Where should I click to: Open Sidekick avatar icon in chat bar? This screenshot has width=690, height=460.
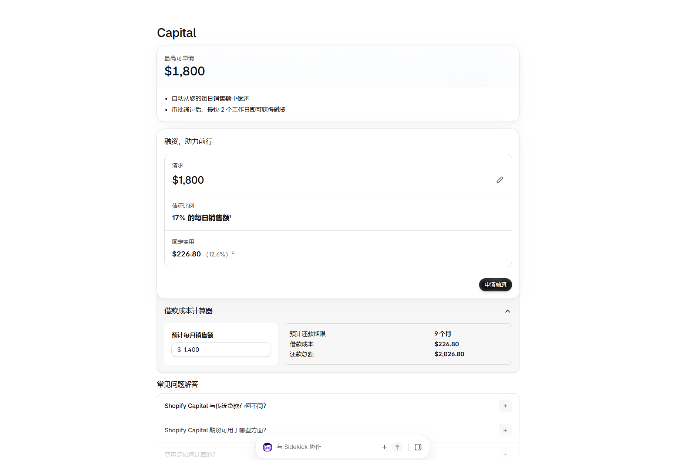point(267,447)
